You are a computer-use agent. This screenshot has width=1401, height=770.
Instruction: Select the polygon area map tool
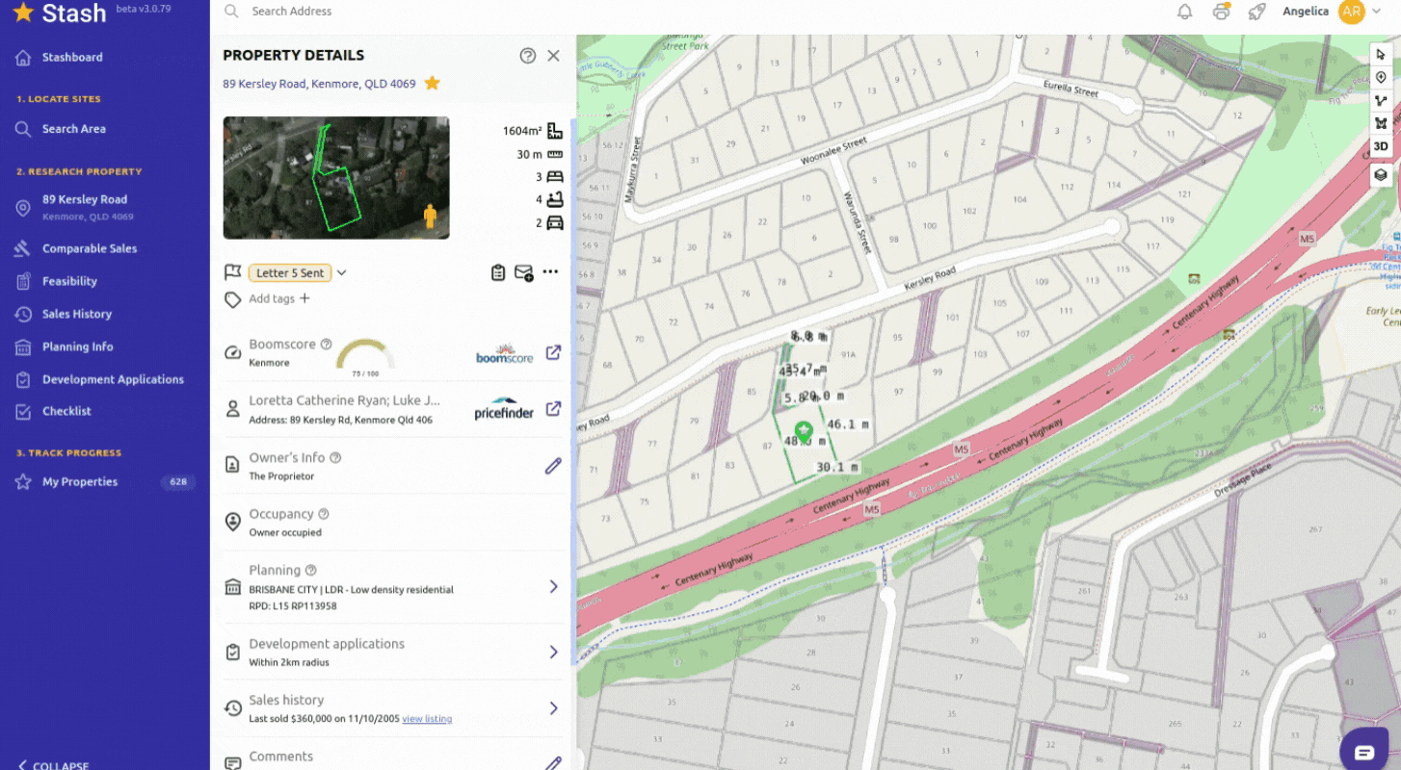point(1381,123)
